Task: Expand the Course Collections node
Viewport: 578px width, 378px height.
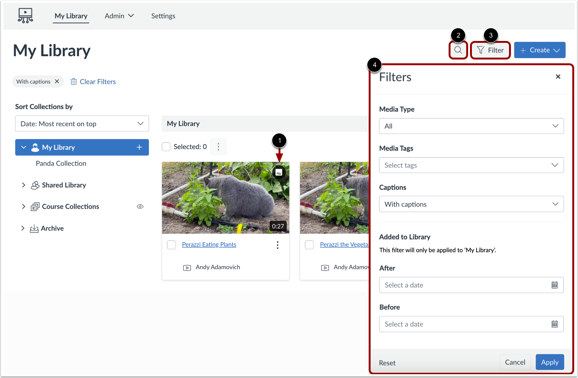Action: tap(23, 206)
